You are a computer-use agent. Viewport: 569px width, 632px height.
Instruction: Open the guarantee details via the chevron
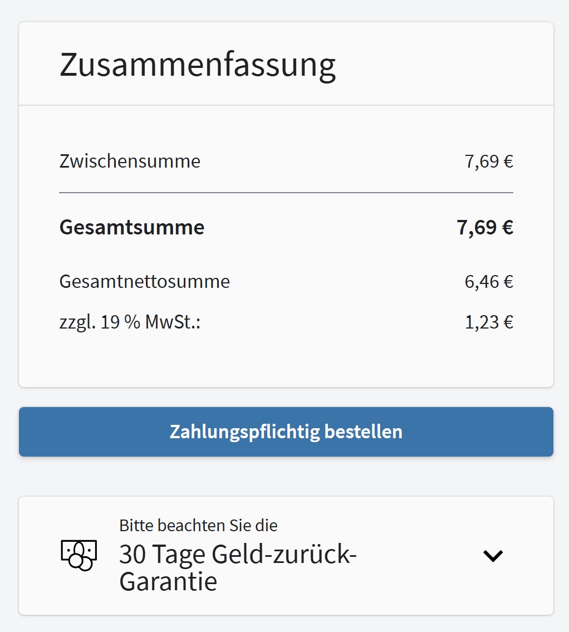pyautogui.click(x=492, y=555)
